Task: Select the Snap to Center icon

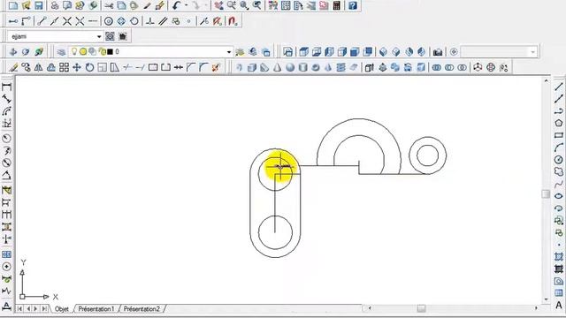Action: (x=108, y=21)
